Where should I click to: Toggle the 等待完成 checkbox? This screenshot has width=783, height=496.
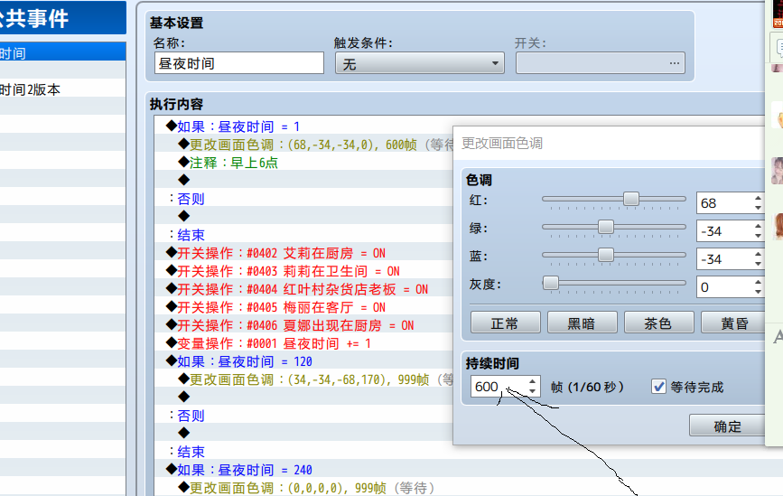click(x=658, y=387)
